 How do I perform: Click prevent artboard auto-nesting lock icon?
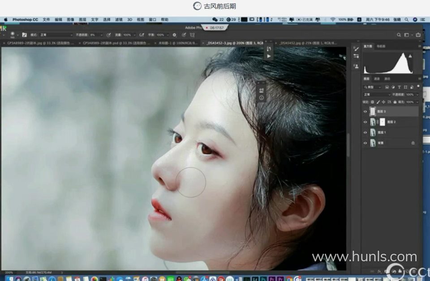(x=389, y=102)
